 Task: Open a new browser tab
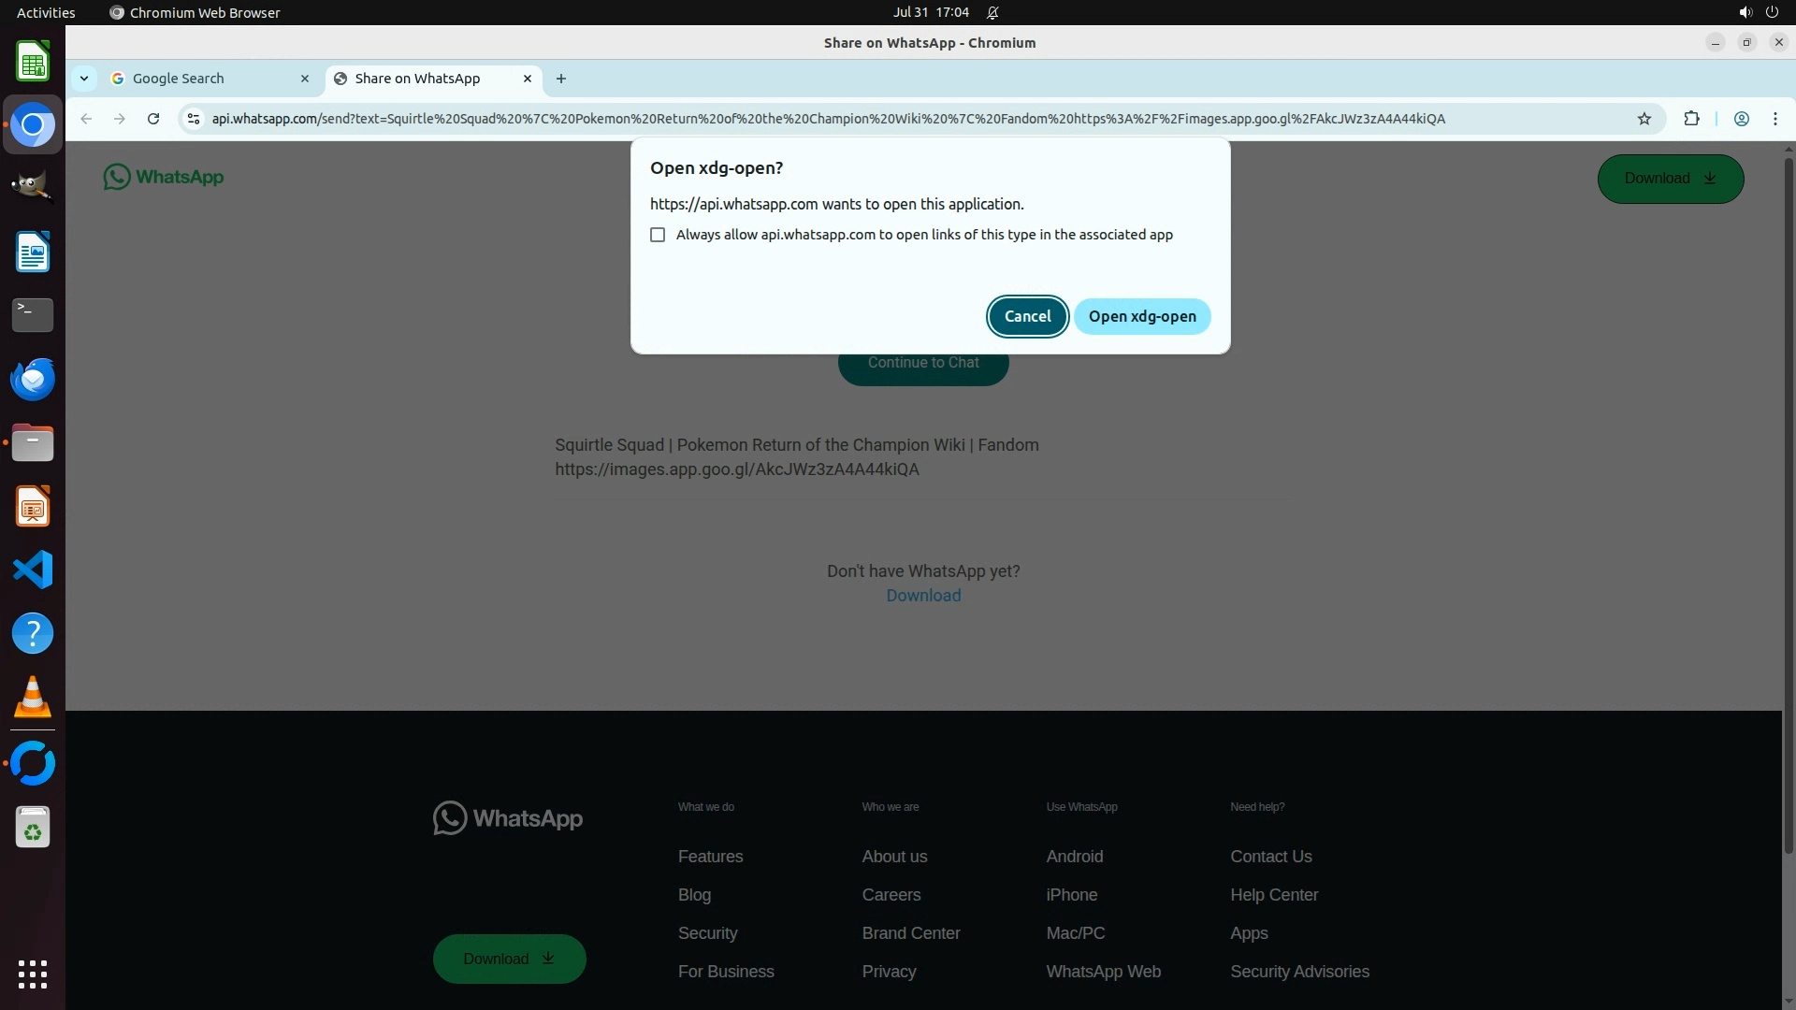point(561,79)
